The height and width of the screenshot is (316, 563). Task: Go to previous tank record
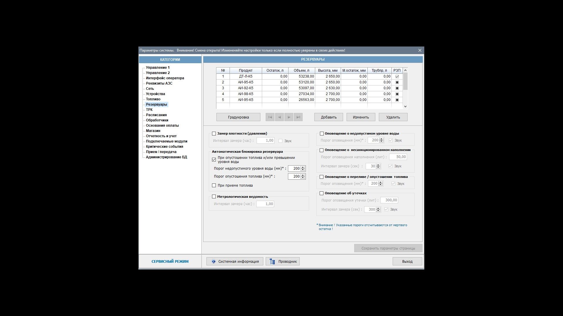click(279, 117)
